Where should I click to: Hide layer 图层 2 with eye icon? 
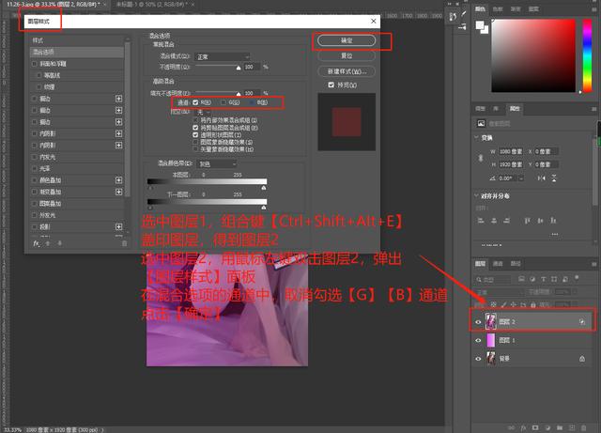(479, 321)
